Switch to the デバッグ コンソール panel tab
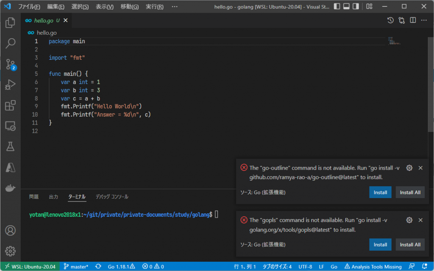The width and height of the screenshot is (434, 271). coord(112,197)
